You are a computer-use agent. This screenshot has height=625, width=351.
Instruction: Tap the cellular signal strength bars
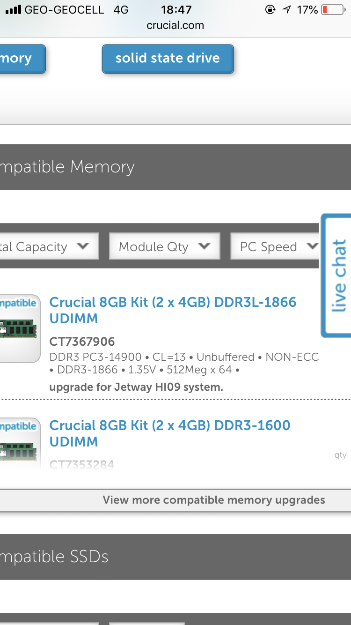point(13,10)
